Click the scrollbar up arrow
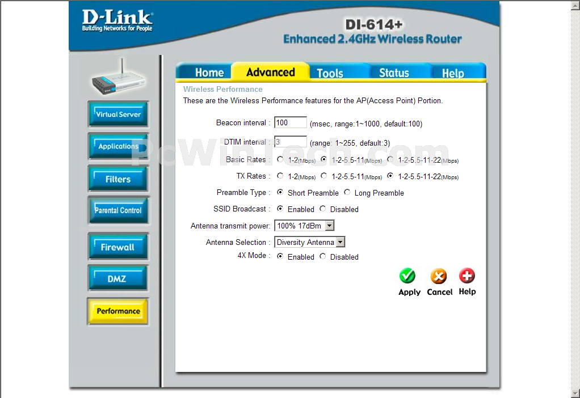The height and width of the screenshot is (398, 580). coord(575,5)
